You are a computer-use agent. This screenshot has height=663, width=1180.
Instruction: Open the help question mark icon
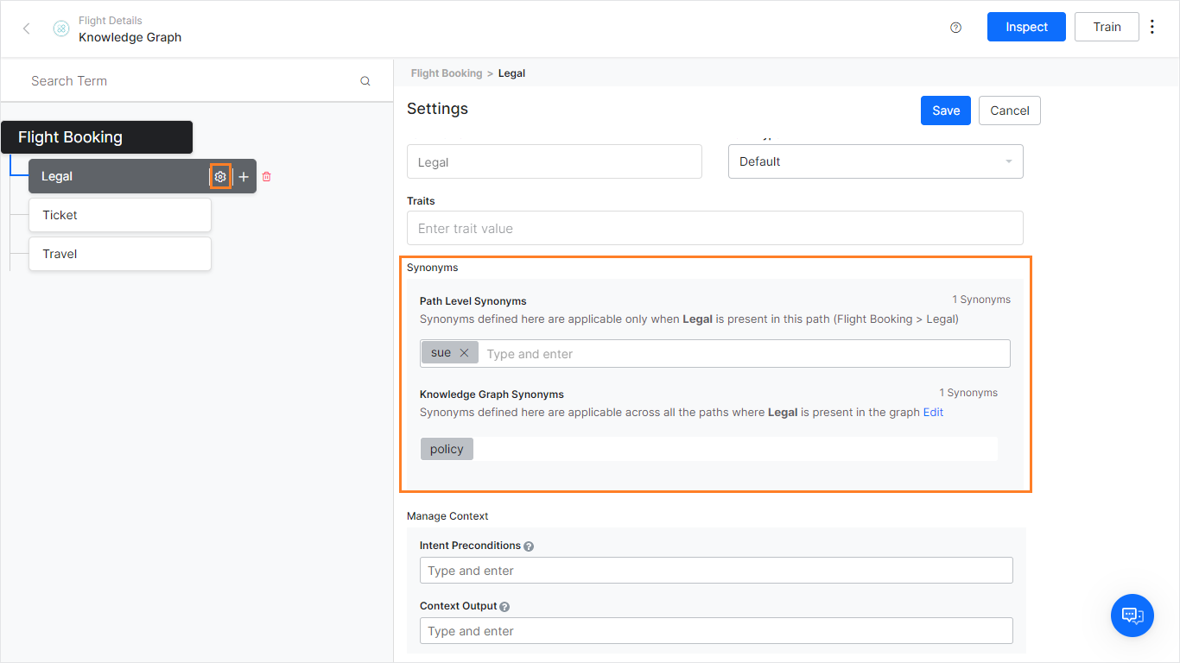point(955,27)
